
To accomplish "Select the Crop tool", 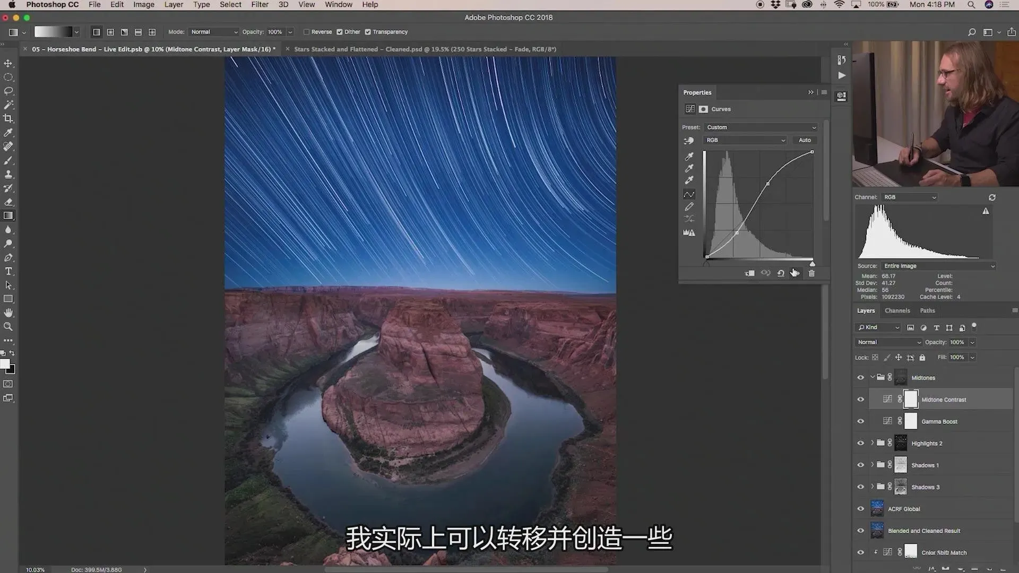I will (x=8, y=119).
